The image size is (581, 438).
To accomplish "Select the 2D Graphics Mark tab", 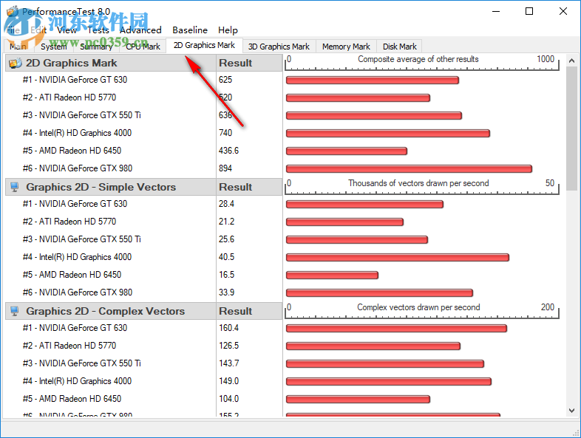I will 204,45.
